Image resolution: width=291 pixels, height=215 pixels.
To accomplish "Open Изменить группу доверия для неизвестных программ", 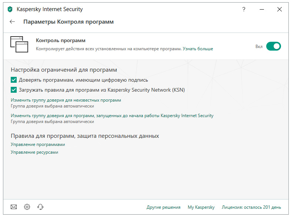I will coord(66,100).
